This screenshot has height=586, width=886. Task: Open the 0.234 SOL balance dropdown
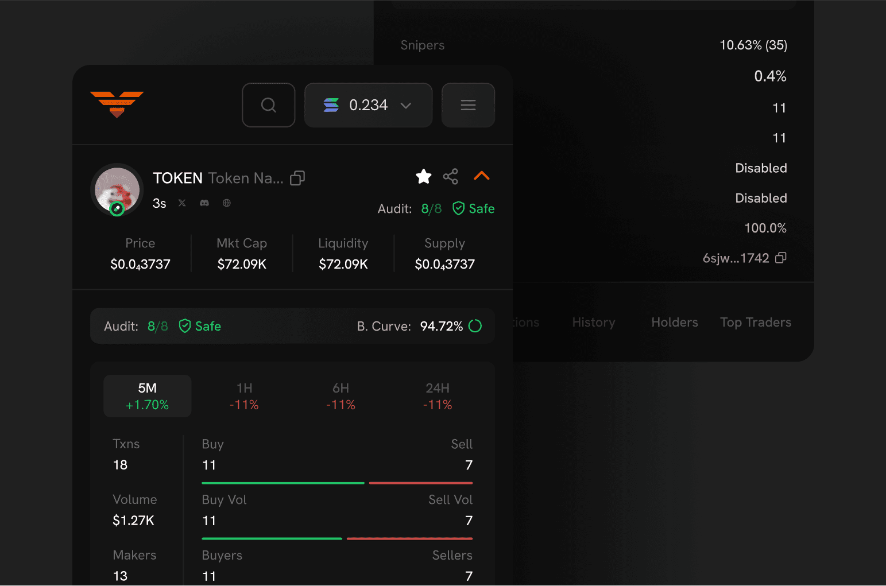tap(368, 105)
